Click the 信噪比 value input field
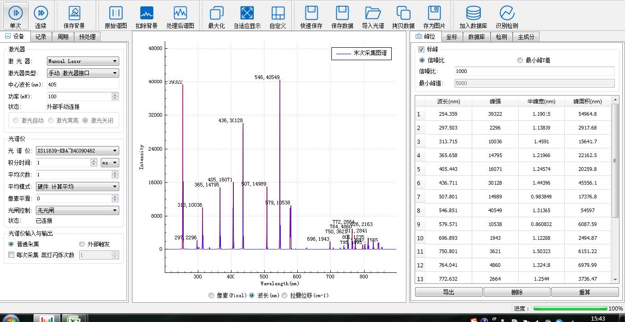Image resolution: width=625 pixels, height=322 pixels. pos(534,71)
